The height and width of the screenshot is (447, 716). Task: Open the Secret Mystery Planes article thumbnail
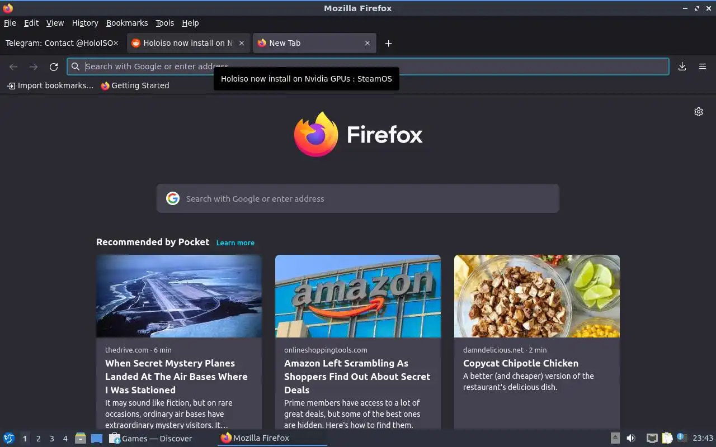(179, 296)
